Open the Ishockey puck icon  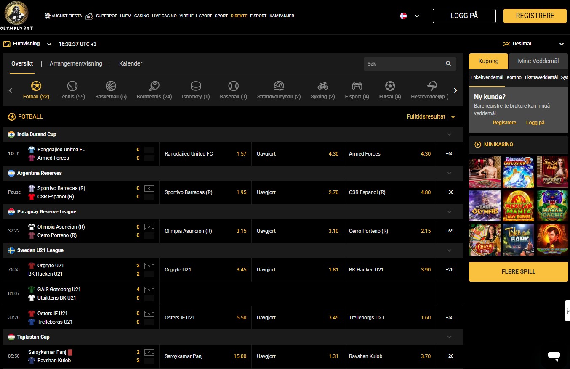click(196, 86)
